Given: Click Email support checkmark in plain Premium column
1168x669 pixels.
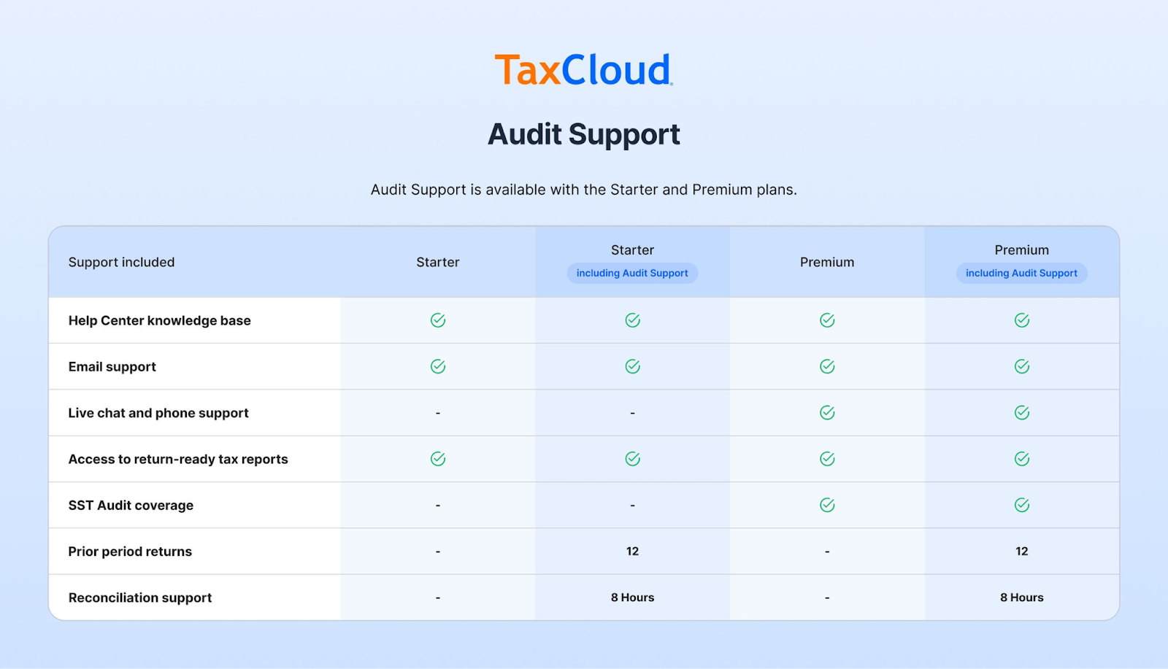Looking at the screenshot, I should (x=827, y=366).
